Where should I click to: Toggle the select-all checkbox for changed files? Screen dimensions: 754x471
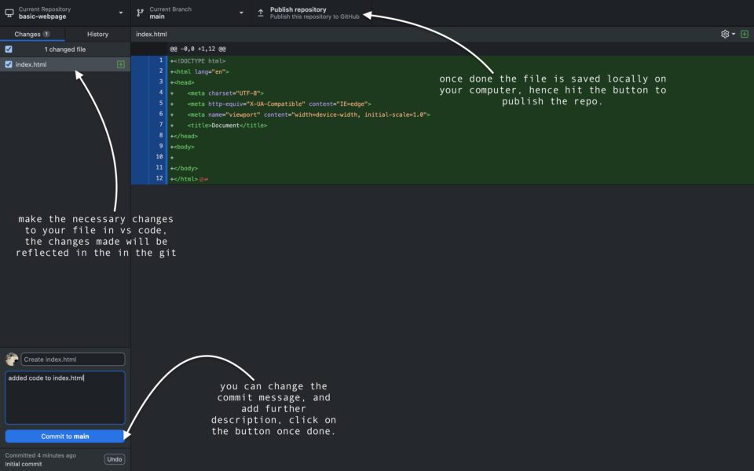[8, 49]
